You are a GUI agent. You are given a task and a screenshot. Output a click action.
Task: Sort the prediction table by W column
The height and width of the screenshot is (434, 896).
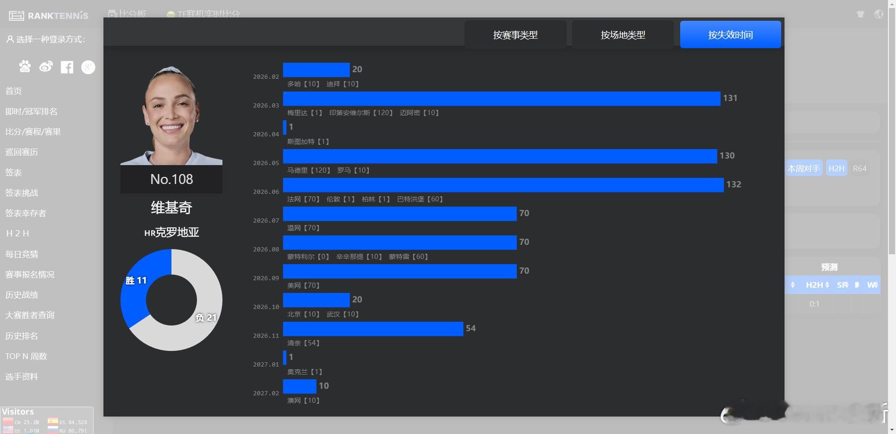871,285
